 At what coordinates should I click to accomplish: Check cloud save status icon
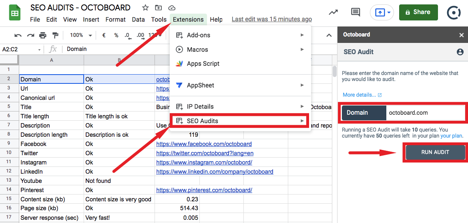tap(172, 8)
